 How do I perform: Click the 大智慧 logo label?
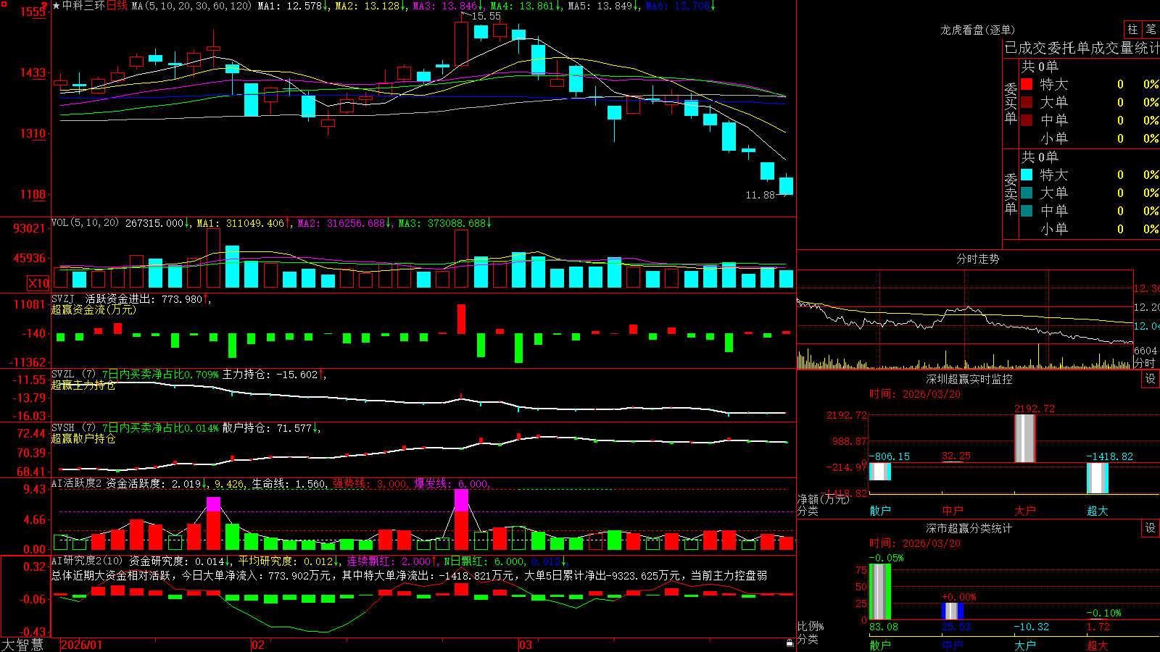pos(22,644)
